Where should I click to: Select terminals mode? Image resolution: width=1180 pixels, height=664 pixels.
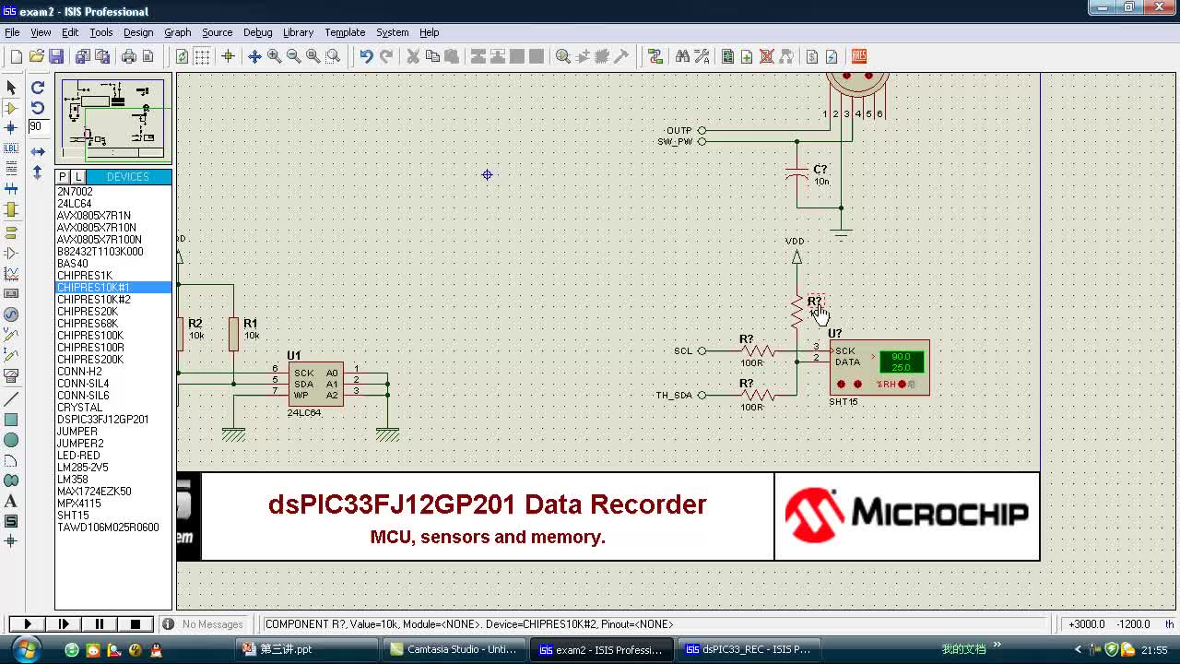tap(11, 232)
